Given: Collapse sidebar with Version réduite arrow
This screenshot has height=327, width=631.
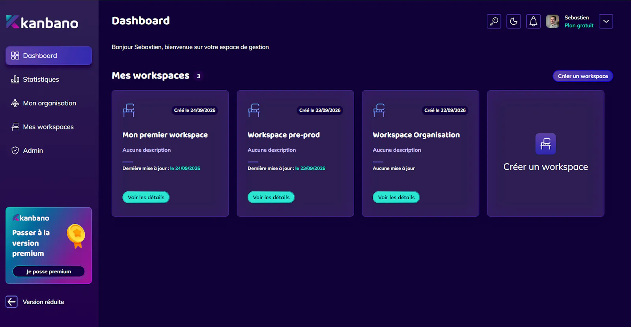Looking at the screenshot, I should 11,302.
